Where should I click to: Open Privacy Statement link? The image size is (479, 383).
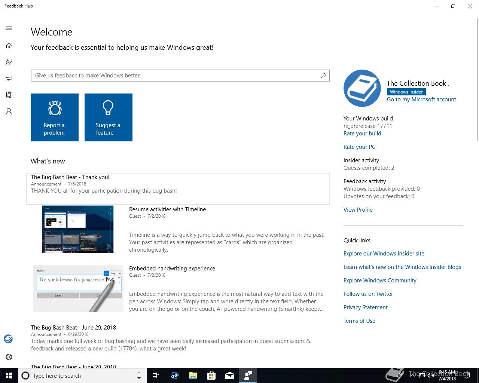(366, 307)
